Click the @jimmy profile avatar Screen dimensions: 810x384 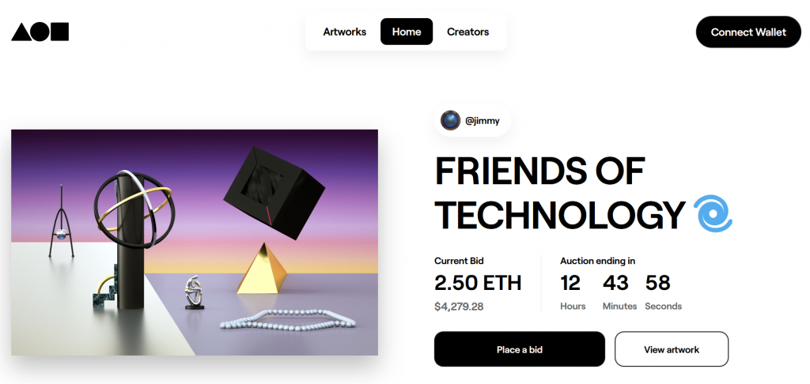tap(451, 120)
